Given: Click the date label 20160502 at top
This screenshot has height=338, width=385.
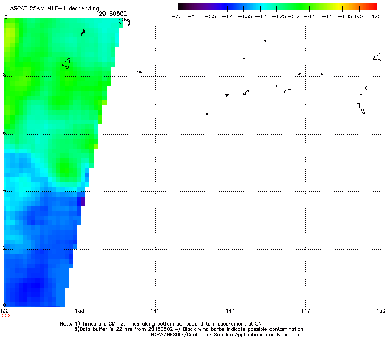Looking at the screenshot, I should (113, 14).
